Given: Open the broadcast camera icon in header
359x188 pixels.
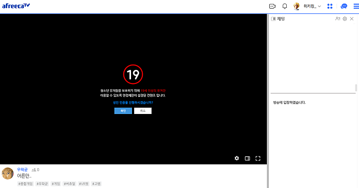Looking at the screenshot, I should tap(272, 6).
